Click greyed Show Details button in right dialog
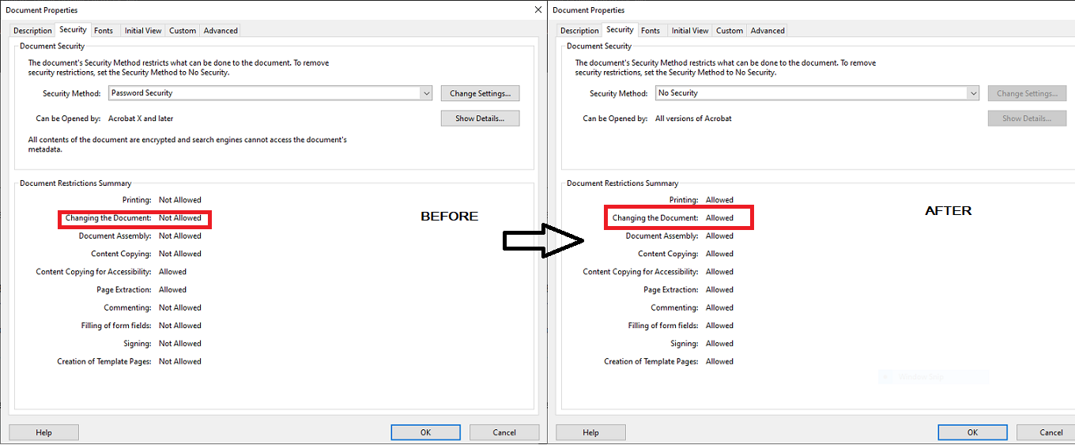The width and height of the screenshot is (1075, 445). tap(1027, 119)
